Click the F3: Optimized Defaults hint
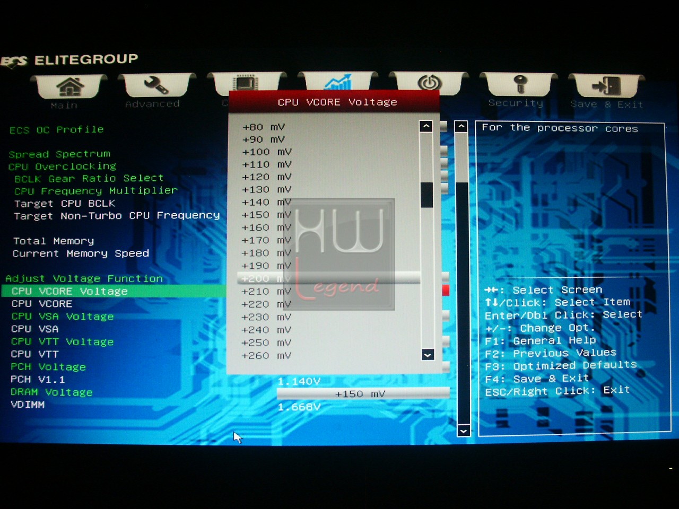This screenshot has height=509, width=679. click(x=561, y=365)
